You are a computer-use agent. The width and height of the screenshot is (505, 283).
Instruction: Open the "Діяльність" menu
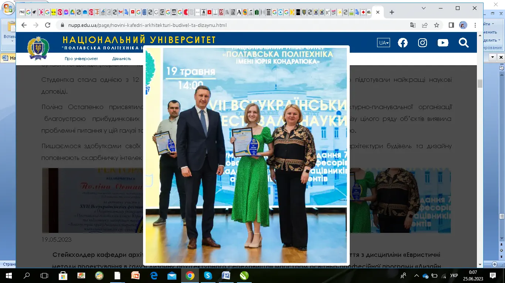[x=122, y=59]
